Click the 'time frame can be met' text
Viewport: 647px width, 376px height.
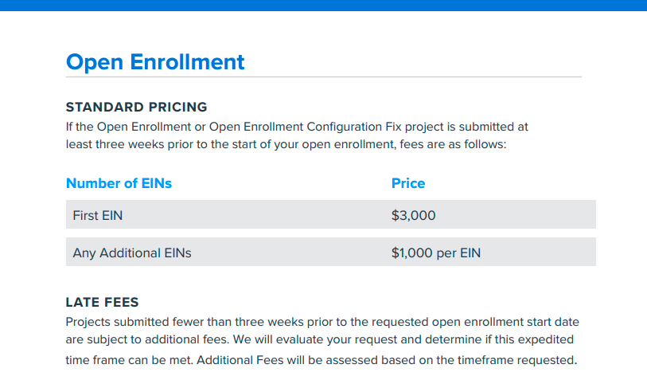[129, 360]
